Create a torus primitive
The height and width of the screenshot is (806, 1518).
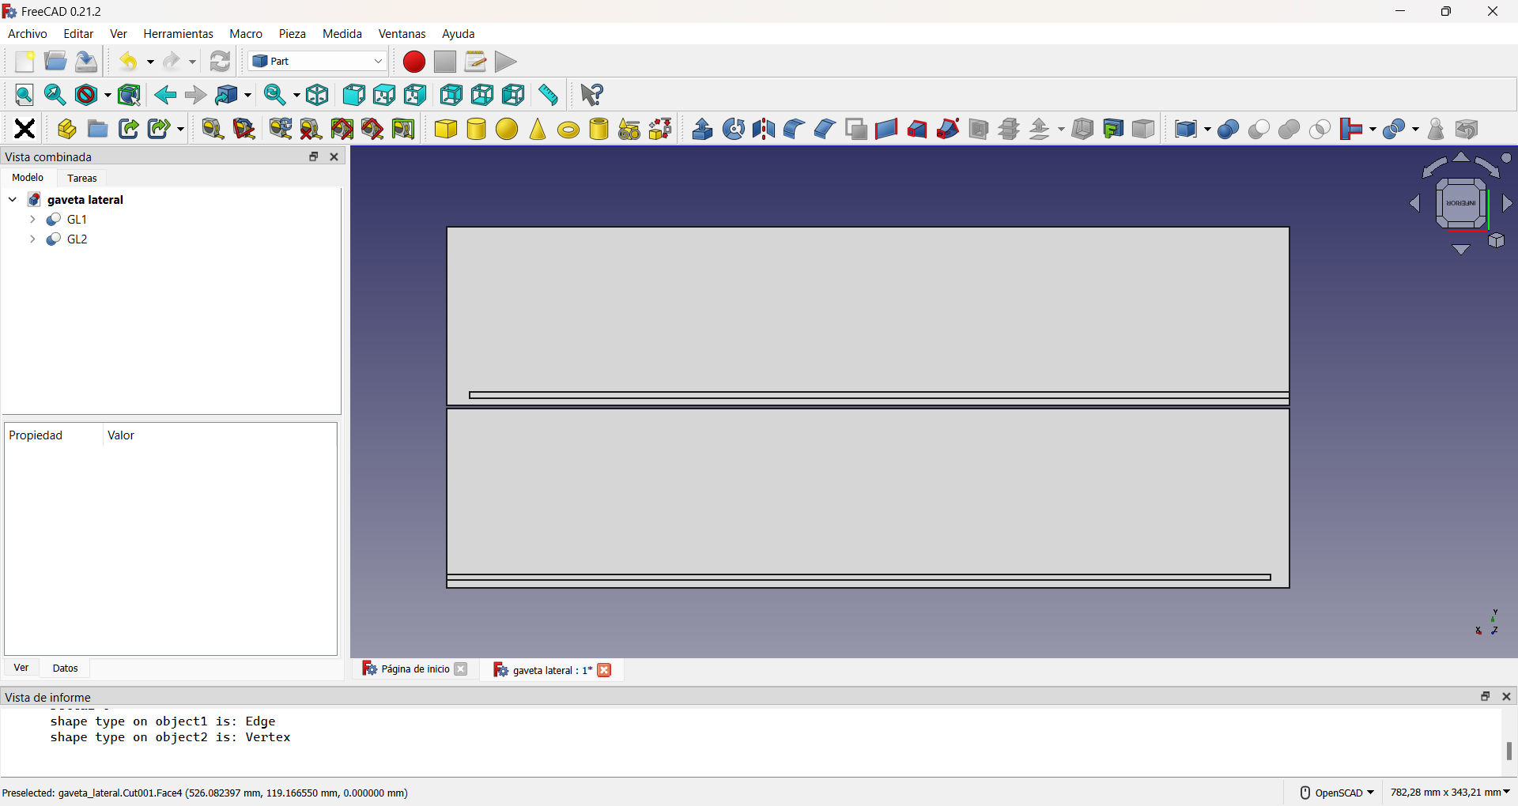pos(568,130)
